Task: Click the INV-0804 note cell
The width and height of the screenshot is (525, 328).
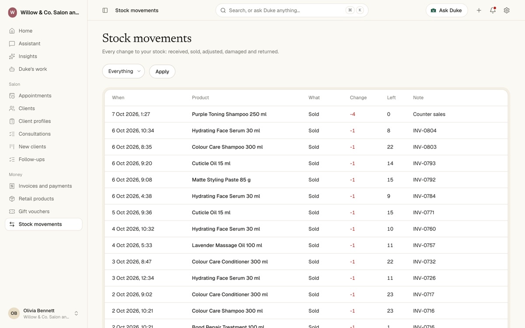Action: pos(425,131)
